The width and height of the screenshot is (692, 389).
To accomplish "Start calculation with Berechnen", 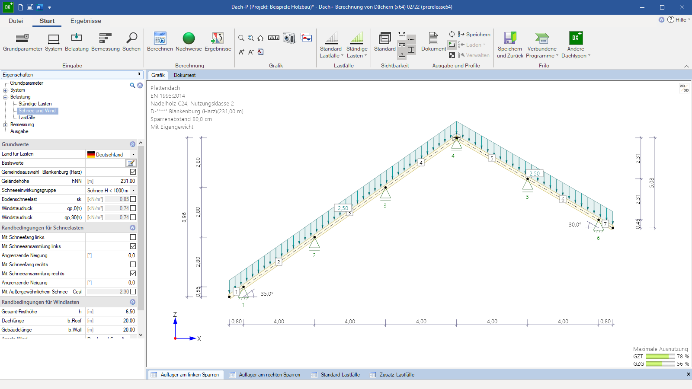I will (160, 42).
